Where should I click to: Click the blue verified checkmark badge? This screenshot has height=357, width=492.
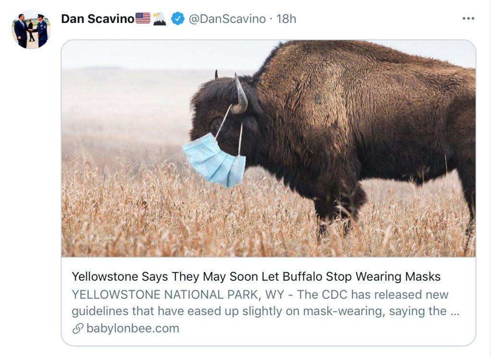point(178,19)
